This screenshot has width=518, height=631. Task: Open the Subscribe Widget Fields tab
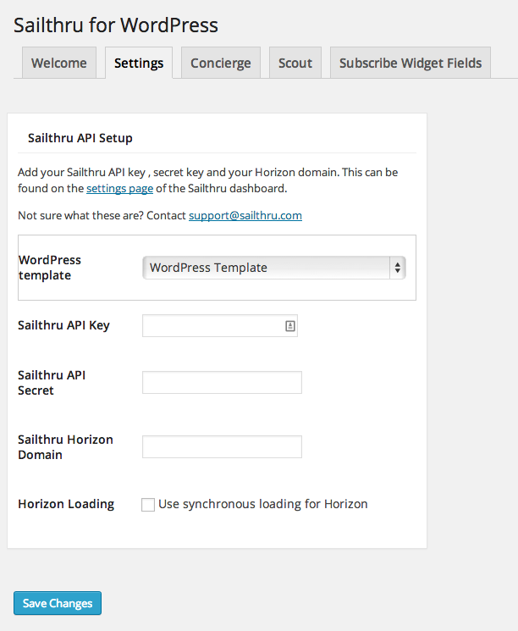pyautogui.click(x=411, y=64)
